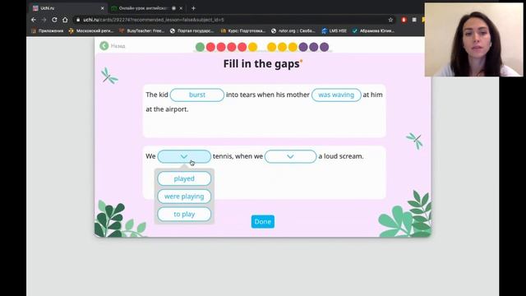This screenshot has height=296, width=526.
Task: Click the browser forward arrow
Action: coord(44,20)
